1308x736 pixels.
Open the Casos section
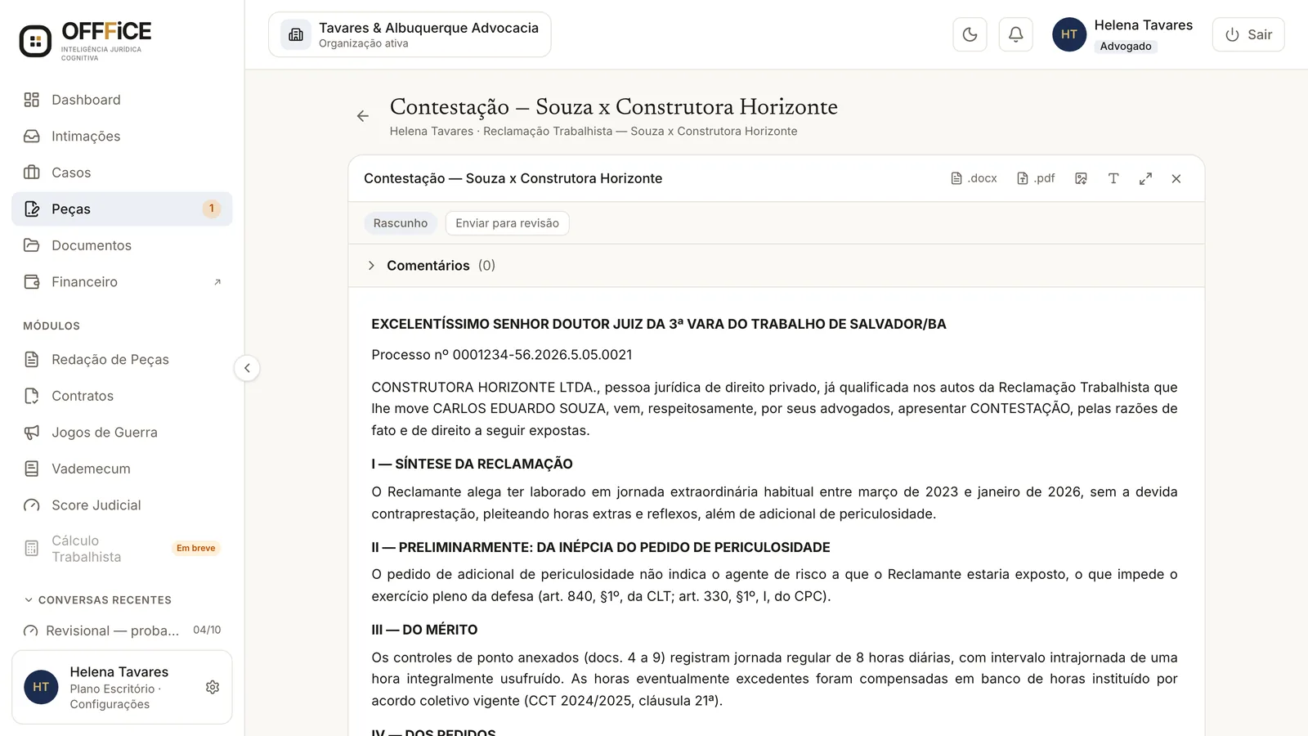(122, 173)
